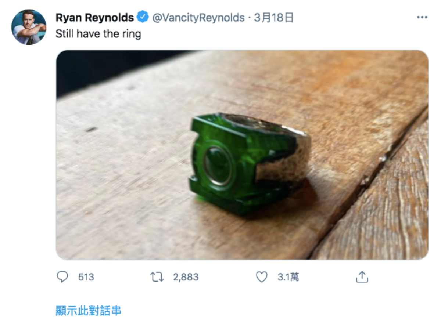The height and width of the screenshot is (326, 441).
Task: Retweet using the retweet arrows icon
Action: (157, 277)
